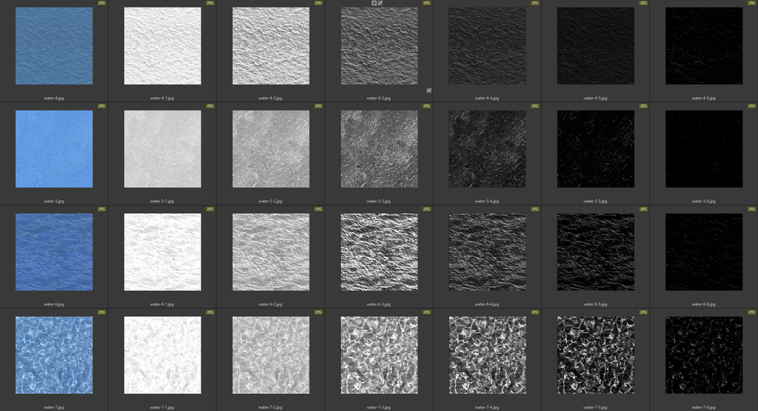Select the blue water-4.jpg thumbnail

[x=54, y=46]
